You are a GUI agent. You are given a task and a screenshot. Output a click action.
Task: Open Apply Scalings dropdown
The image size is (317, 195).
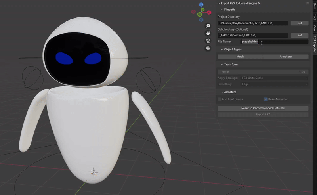tap(275, 78)
